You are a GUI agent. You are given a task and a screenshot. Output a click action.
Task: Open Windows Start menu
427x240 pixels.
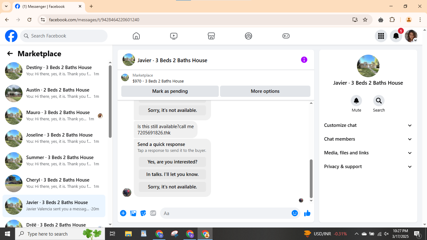(x=8, y=234)
